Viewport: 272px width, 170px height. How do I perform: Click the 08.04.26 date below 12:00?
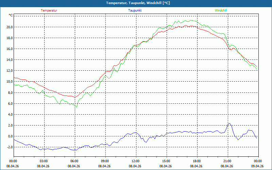point(135,166)
